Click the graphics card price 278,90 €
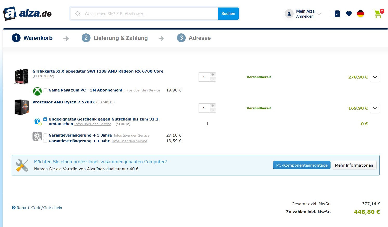 [x=358, y=77]
